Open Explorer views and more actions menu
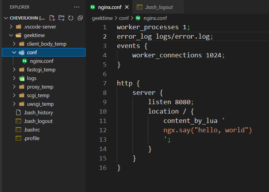The width and height of the screenshot is (269, 192). (x=77, y=7)
